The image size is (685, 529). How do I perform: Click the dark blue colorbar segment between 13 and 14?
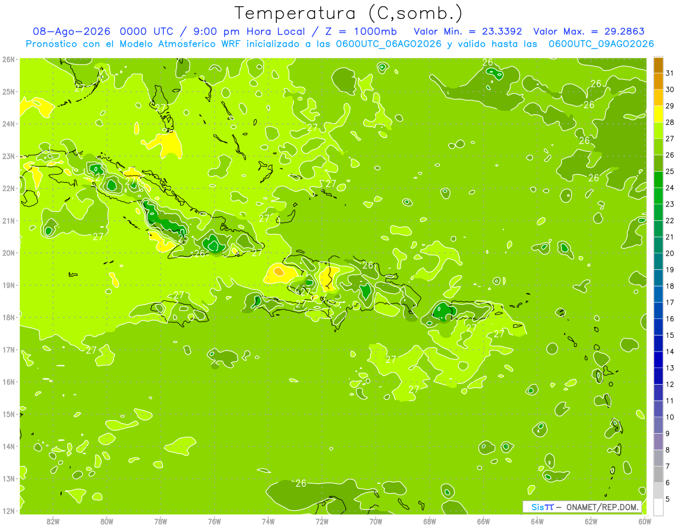658,360
